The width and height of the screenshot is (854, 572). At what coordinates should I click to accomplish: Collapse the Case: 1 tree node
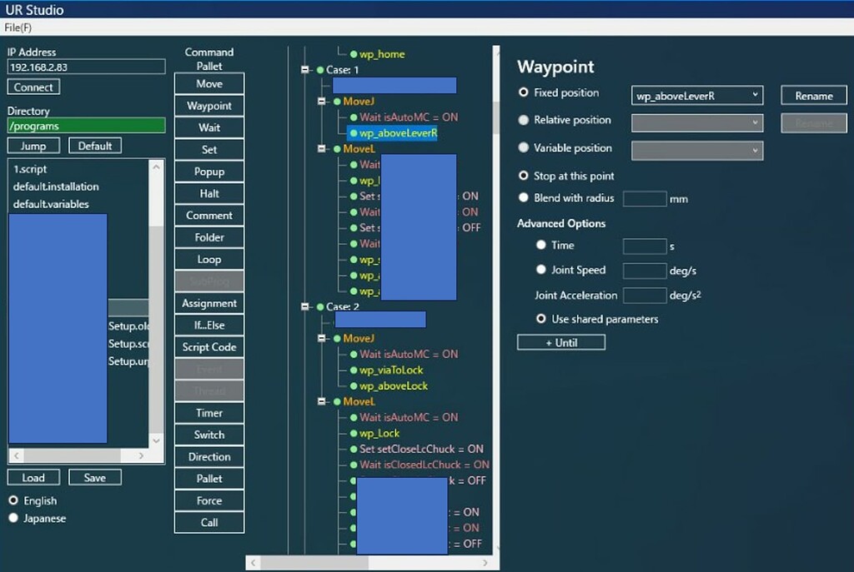click(305, 70)
